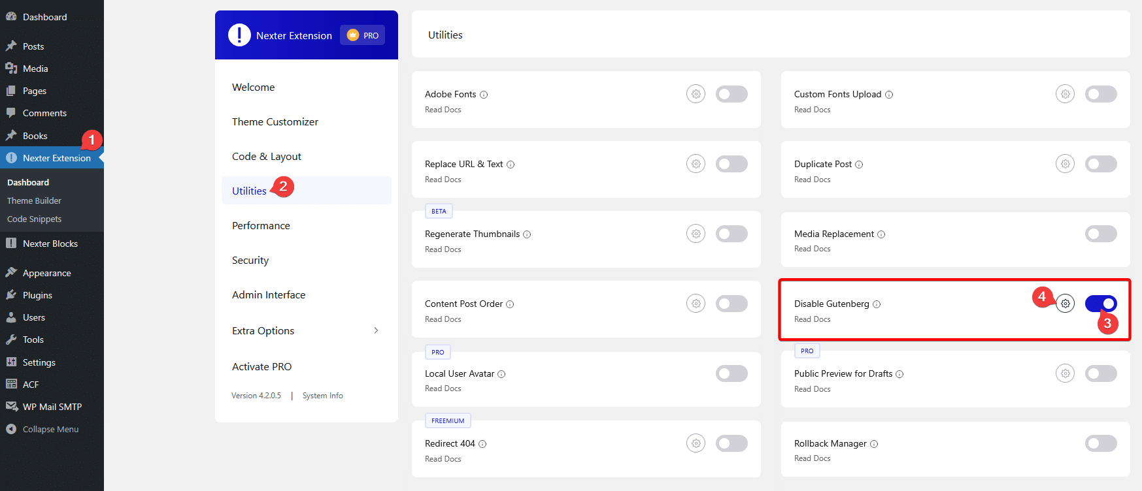1142x491 pixels.
Task: Enable the Media Replacement toggle
Action: pos(1101,234)
